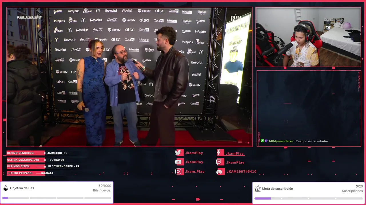Image resolution: width=366 pixels, height=205 pixels.
Task: Click the Objetivo de Bits progress bar
Action: click(x=57, y=198)
